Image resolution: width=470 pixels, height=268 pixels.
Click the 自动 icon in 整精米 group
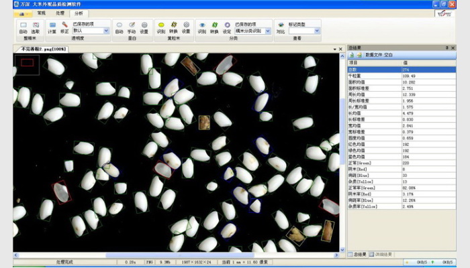[23, 26]
